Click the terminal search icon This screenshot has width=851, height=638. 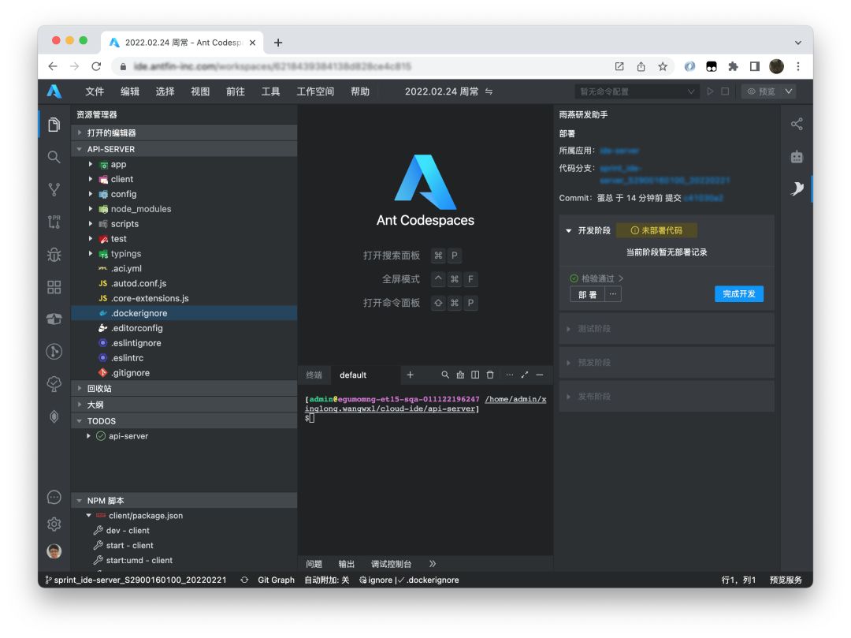[x=445, y=375]
